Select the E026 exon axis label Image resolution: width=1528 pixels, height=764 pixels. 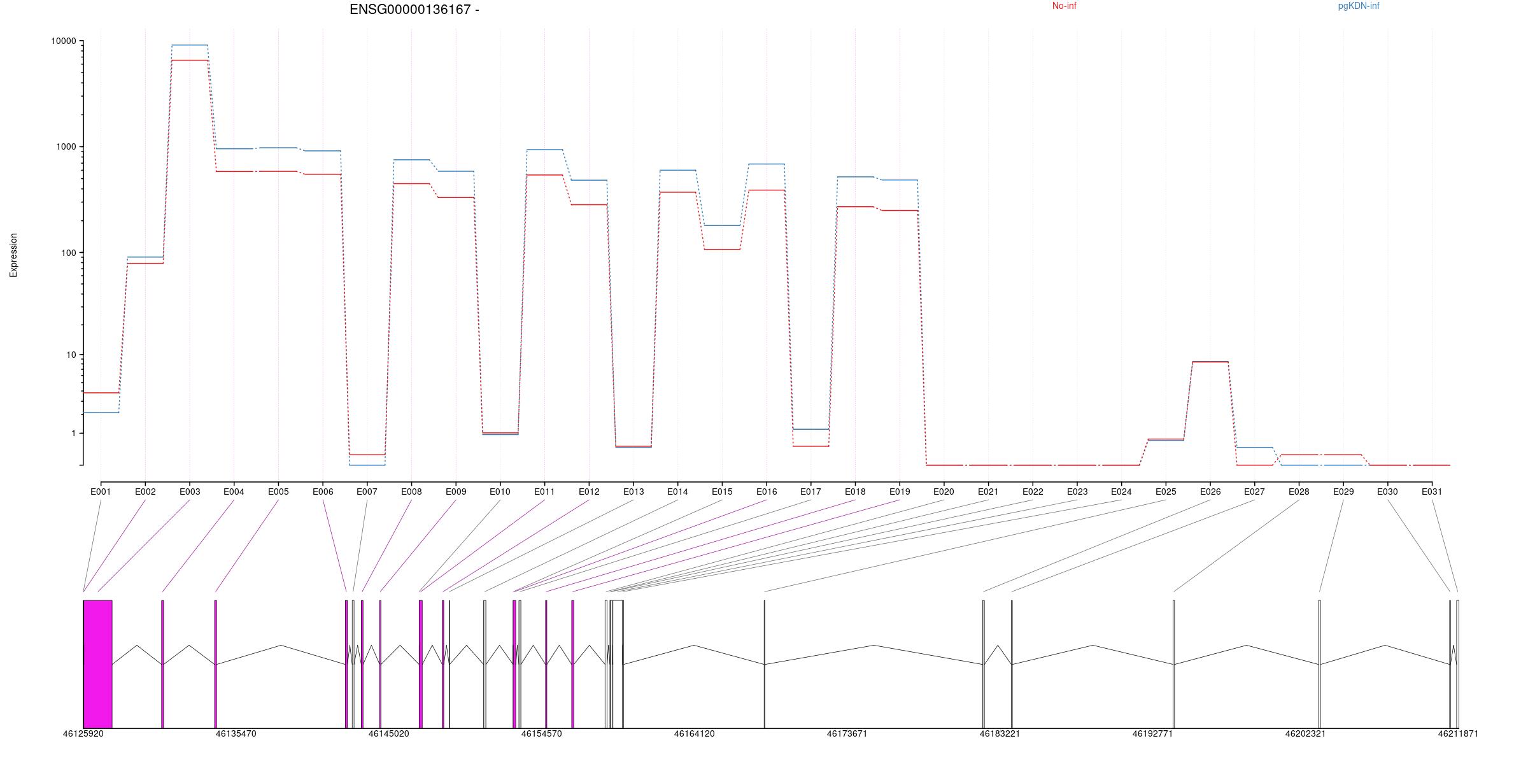point(1210,492)
